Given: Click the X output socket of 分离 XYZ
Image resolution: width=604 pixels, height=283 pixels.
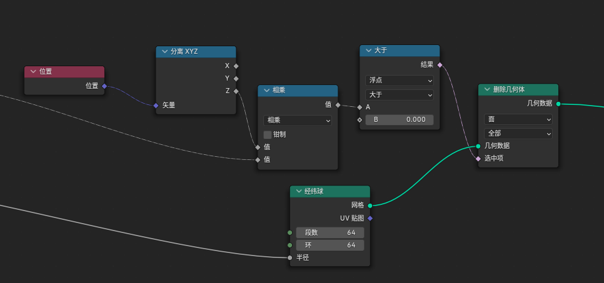Looking at the screenshot, I should [x=236, y=66].
